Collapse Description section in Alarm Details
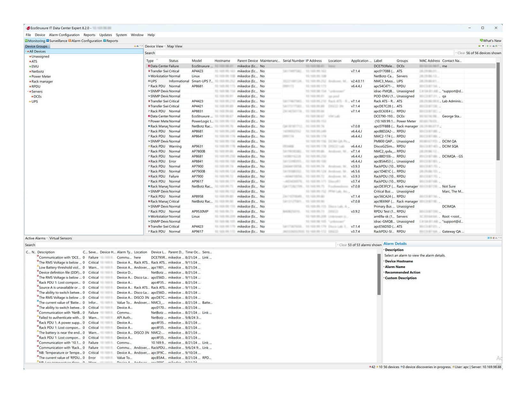Image resolution: width=526 pixels, height=393 pixels. [x=384, y=250]
